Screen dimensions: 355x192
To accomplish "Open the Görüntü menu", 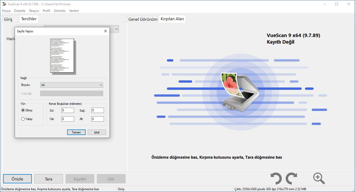I will [60, 11].
